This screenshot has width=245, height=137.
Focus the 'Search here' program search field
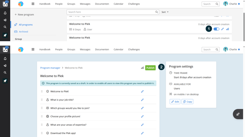[113, 12]
